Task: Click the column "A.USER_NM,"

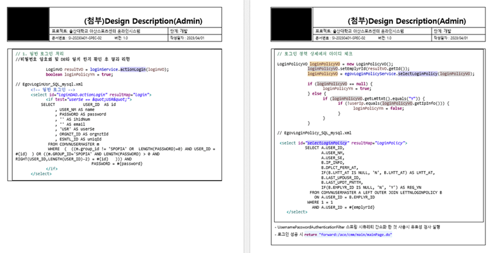Action: coord(333,153)
